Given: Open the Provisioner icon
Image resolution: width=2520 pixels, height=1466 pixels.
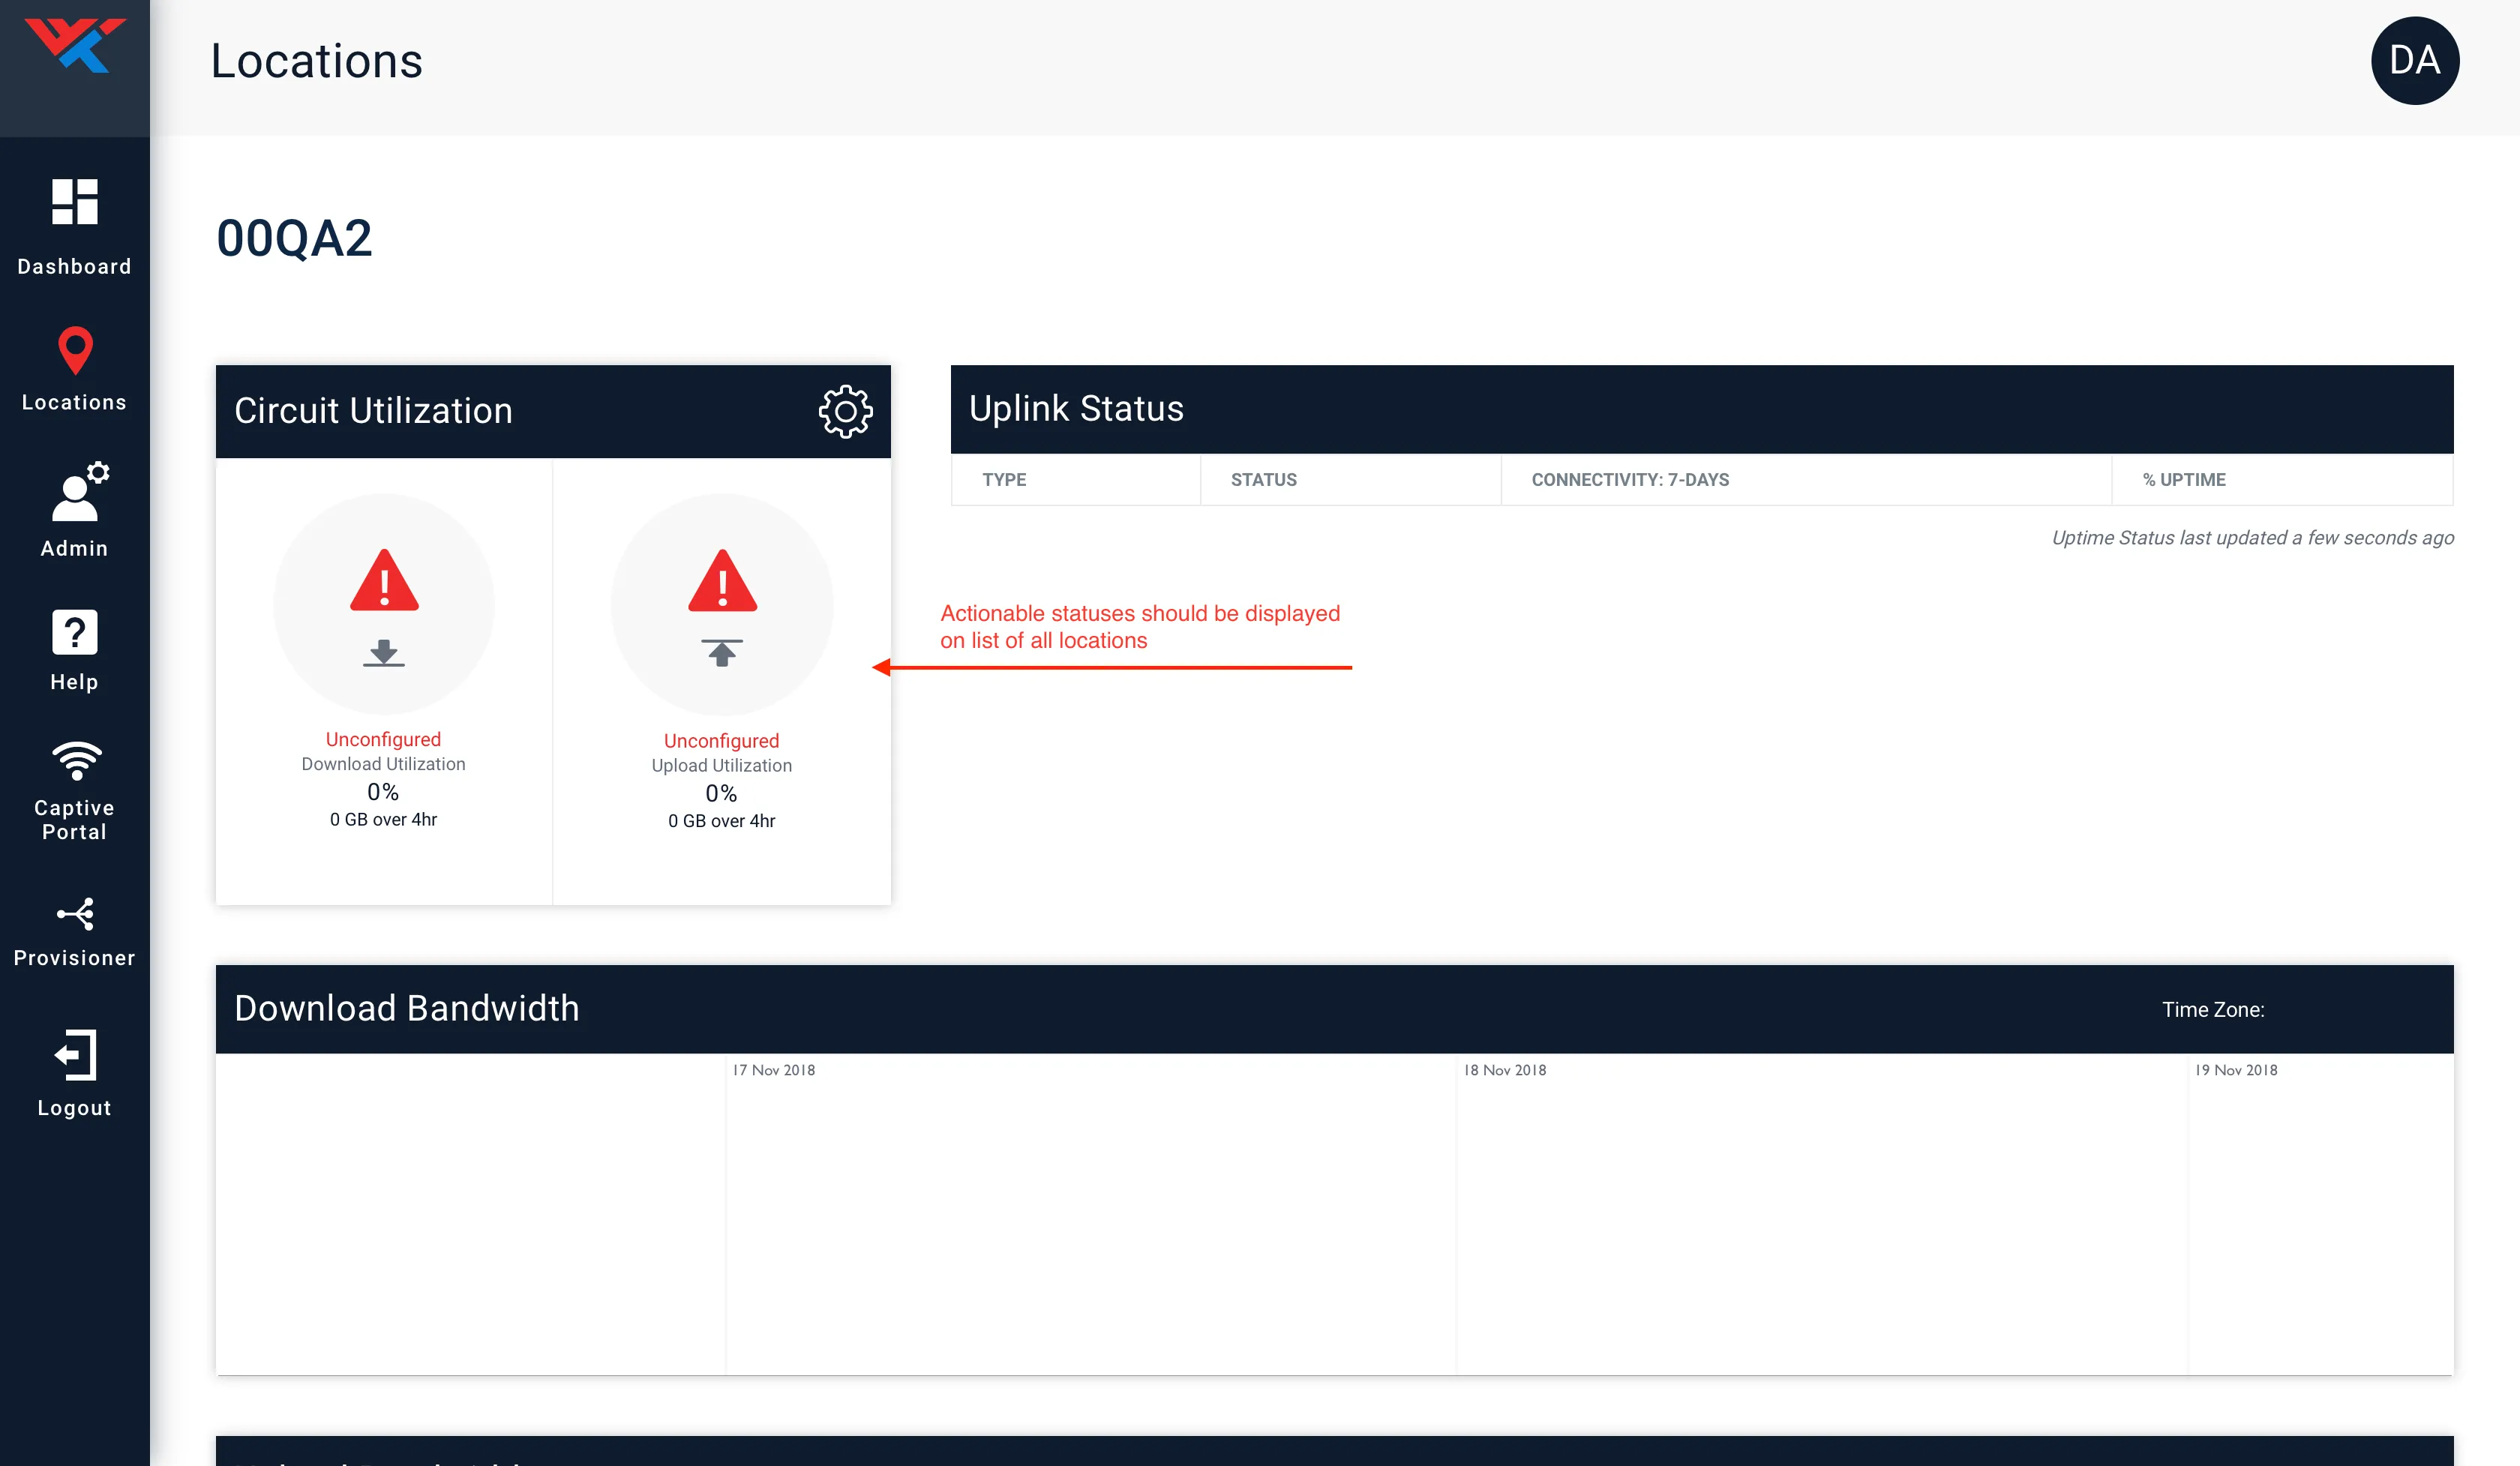Looking at the screenshot, I should point(75,914).
